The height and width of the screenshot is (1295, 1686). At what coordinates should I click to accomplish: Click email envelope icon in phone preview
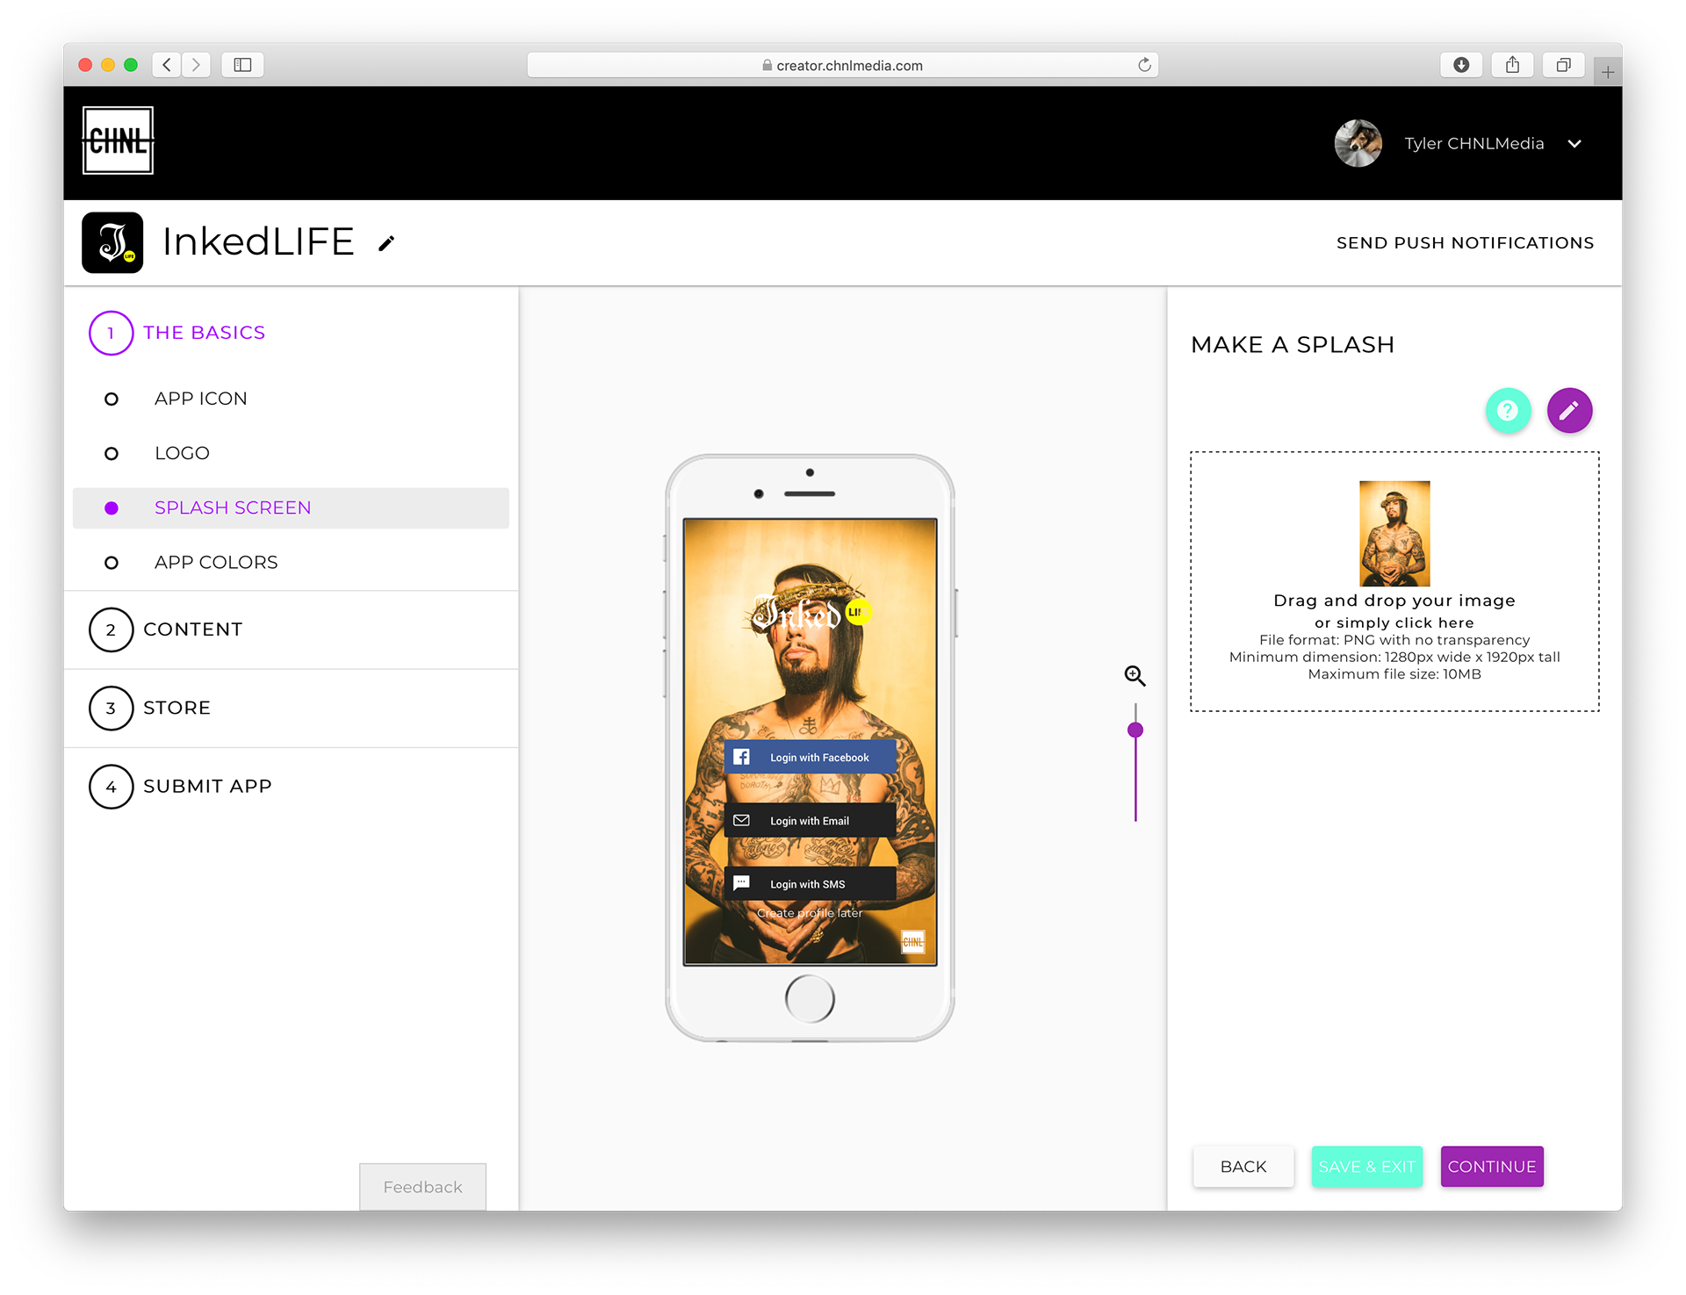pyautogui.click(x=741, y=820)
